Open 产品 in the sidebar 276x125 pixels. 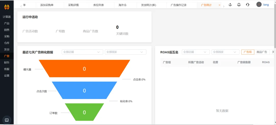[7, 23]
